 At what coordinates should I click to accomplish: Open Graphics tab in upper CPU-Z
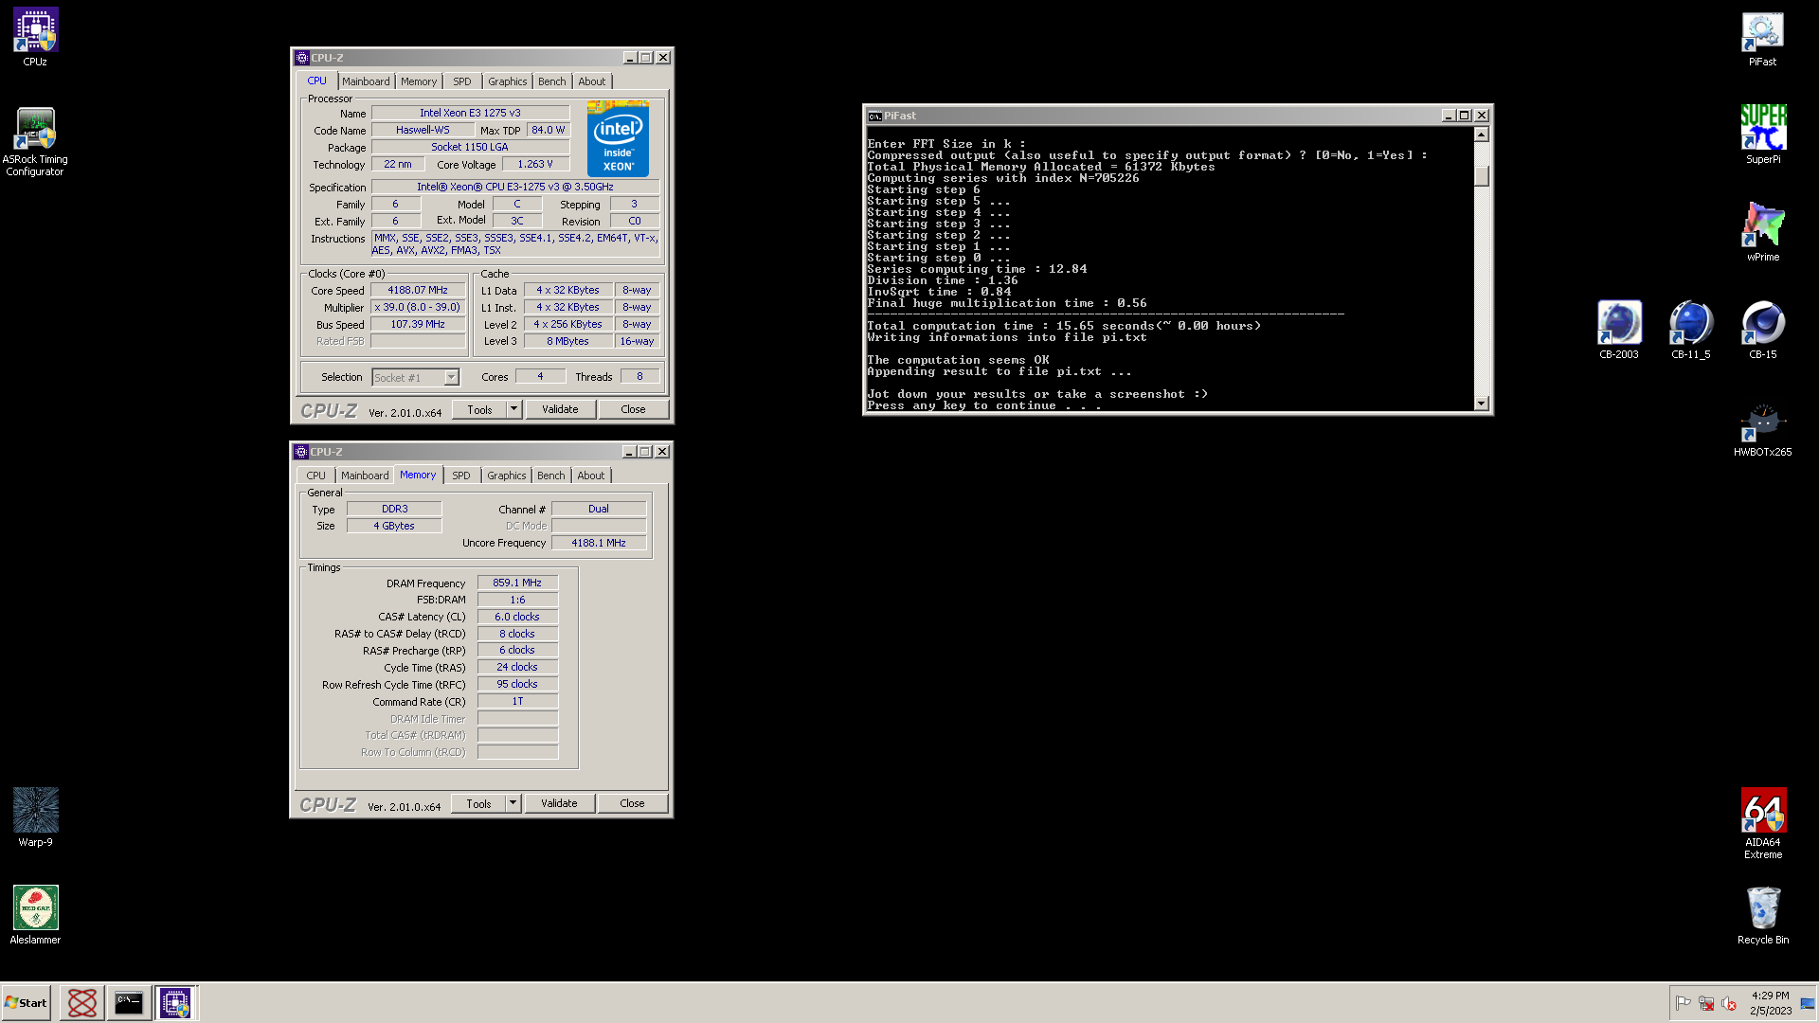[508, 81]
